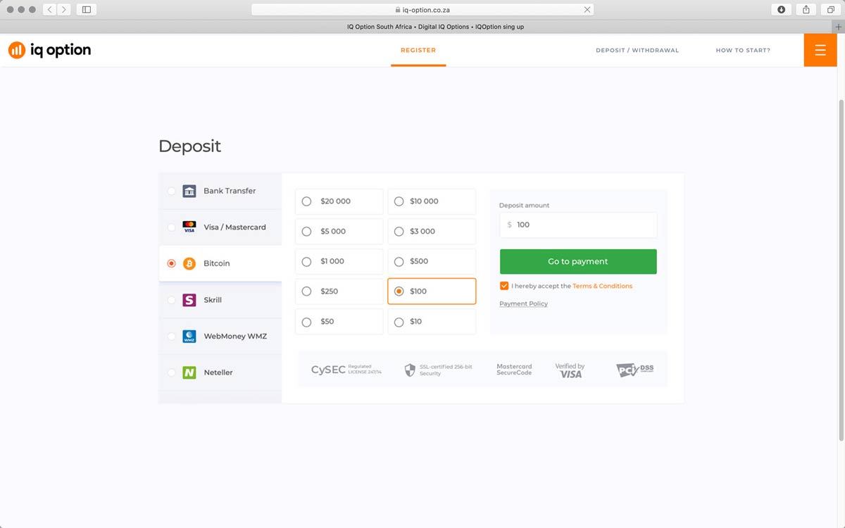Go forward using Safari forward arrow

(x=64, y=9)
